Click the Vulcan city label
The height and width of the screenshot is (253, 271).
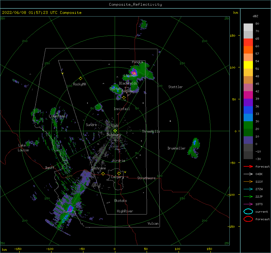click(153, 224)
